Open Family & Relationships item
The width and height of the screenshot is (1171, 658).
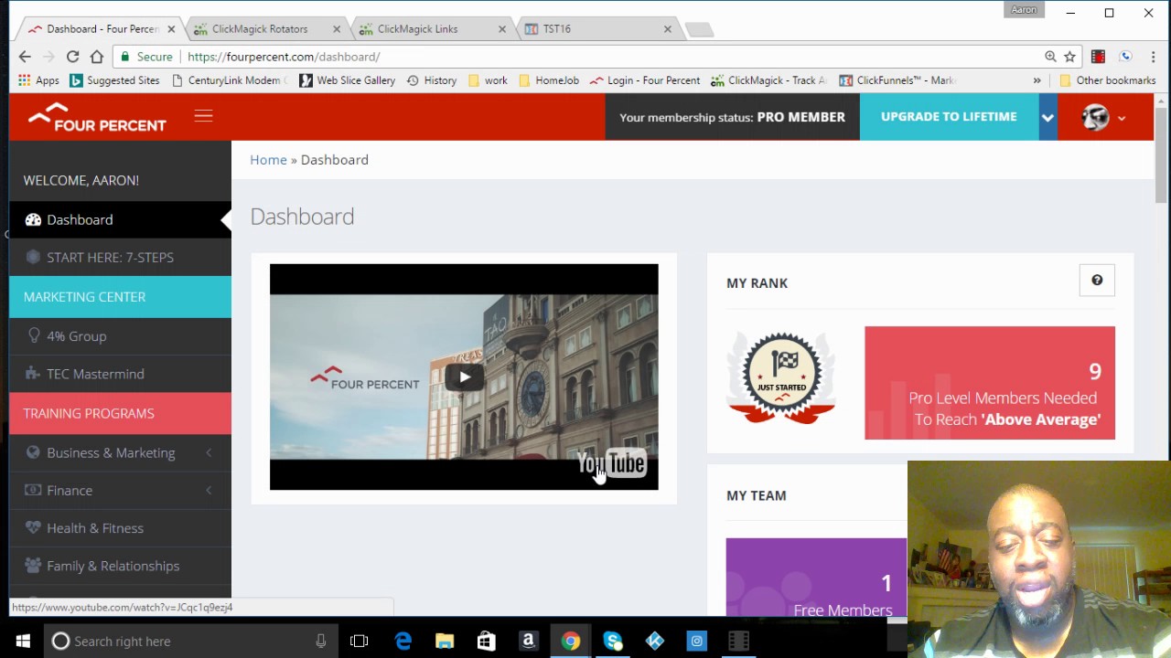pos(120,566)
